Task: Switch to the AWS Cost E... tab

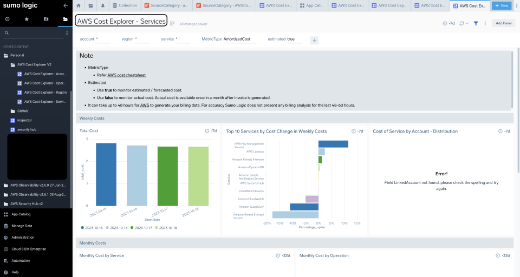Action: [x=430, y=5]
